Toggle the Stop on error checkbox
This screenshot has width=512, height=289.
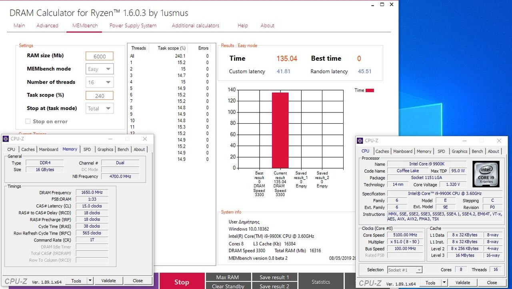click(x=28, y=121)
